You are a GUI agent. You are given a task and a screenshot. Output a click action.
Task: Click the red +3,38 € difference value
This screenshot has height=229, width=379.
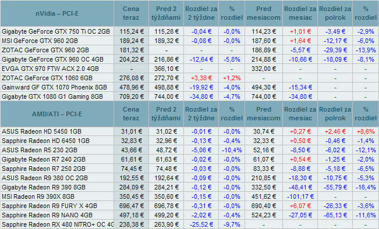tap(201, 78)
